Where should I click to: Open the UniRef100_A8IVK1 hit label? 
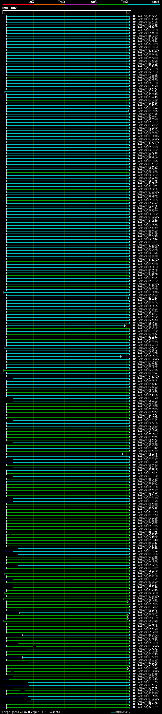[145, 16]
